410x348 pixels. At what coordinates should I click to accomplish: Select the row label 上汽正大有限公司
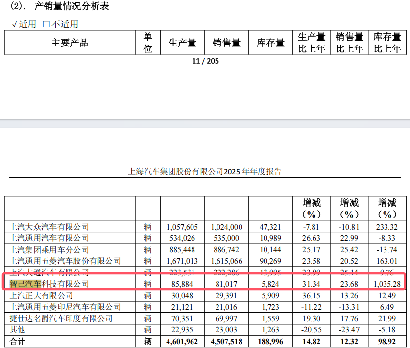click(x=41, y=296)
